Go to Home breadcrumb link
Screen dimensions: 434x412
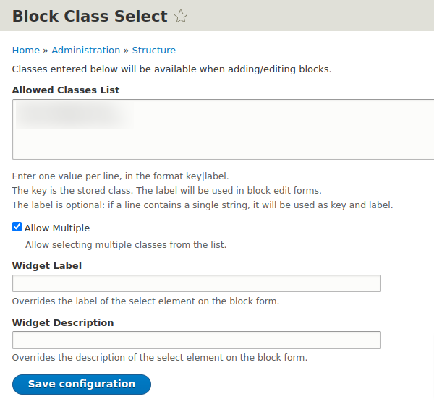tap(26, 51)
